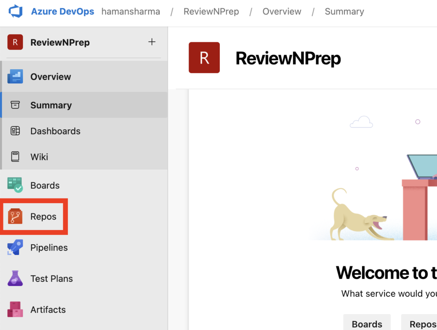437x330 pixels.
Task: Click the Wiki book icon
Action: click(15, 157)
